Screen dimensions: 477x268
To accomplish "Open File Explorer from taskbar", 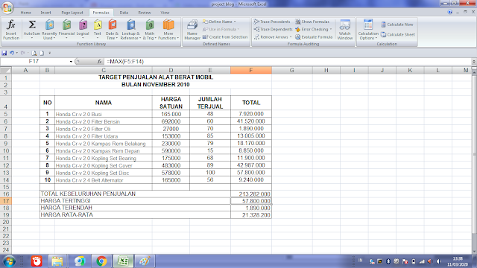I will 57,261.
